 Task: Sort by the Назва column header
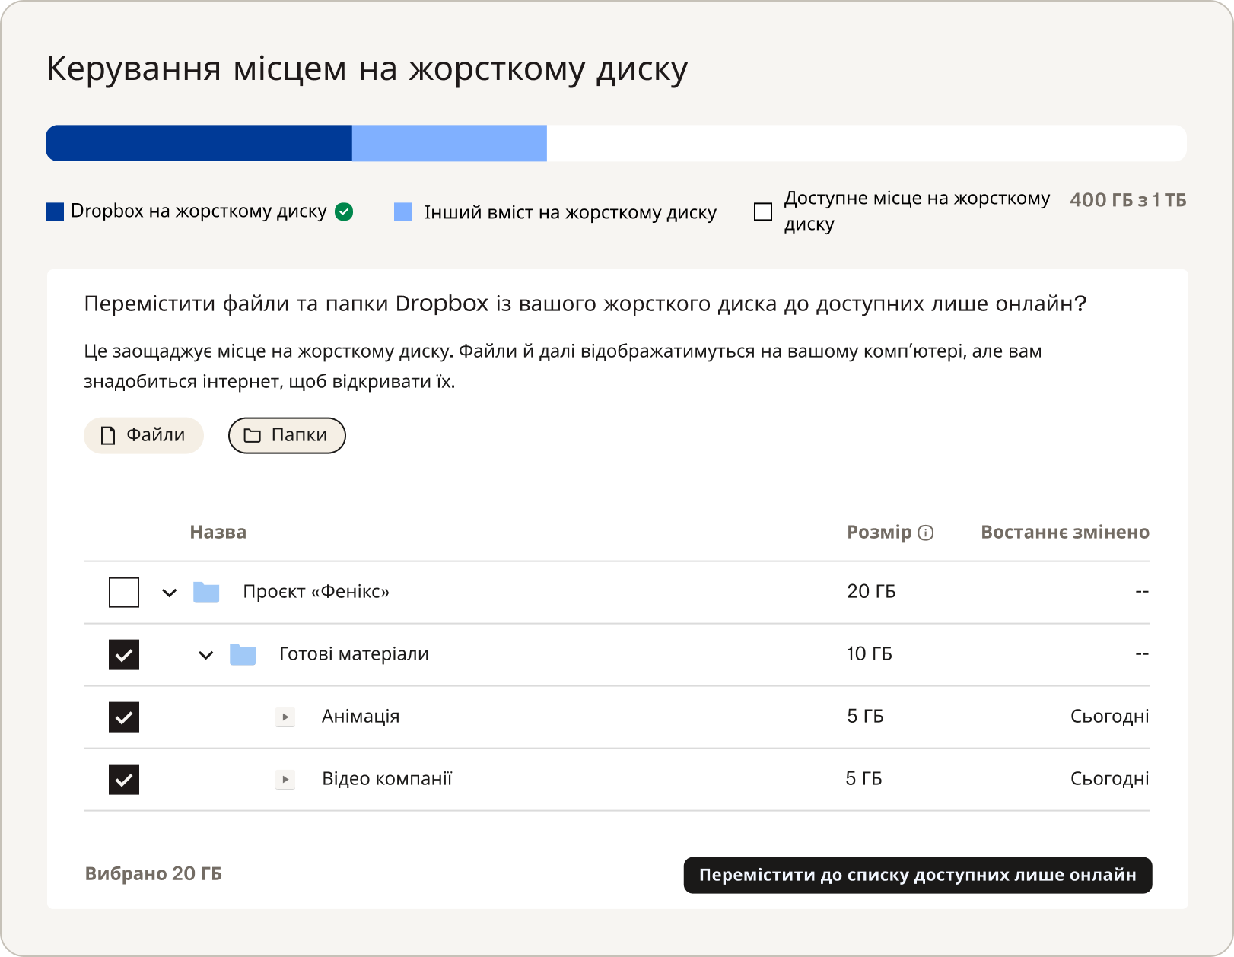pyautogui.click(x=218, y=532)
